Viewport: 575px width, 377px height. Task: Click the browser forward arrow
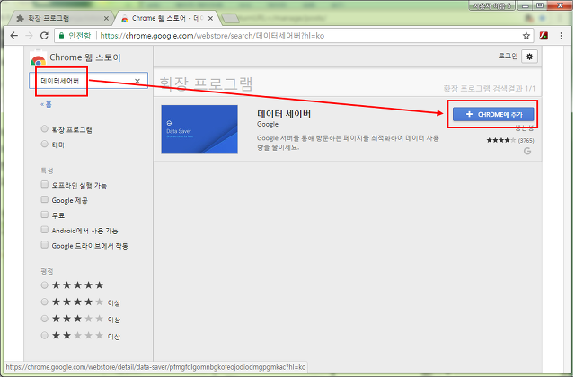click(29, 36)
